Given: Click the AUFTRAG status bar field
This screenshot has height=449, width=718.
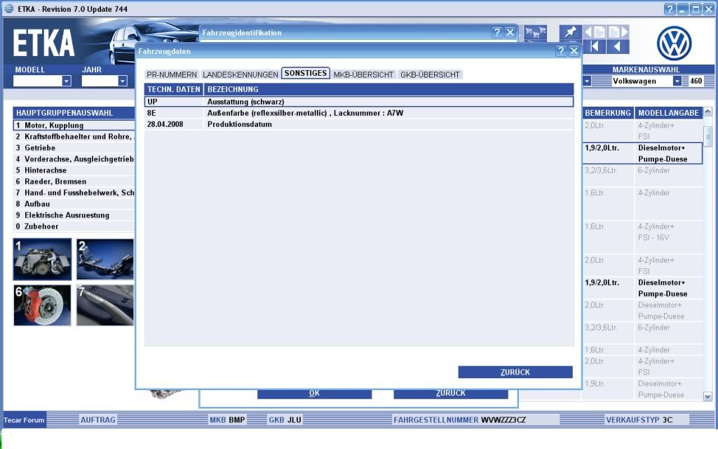Looking at the screenshot, I should (x=98, y=420).
